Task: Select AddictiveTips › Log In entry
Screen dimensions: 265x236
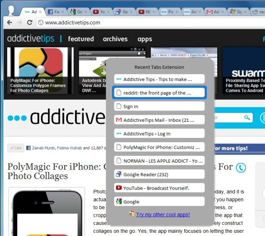Action: [159, 133]
